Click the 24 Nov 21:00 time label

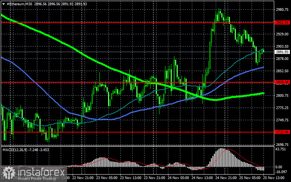click(x=226, y=178)
